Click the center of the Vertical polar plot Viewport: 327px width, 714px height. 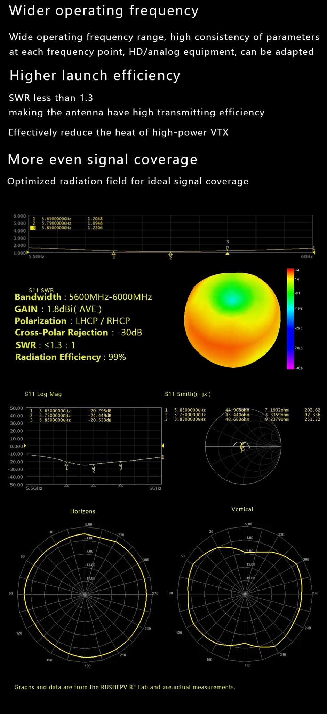pos(245,594)
